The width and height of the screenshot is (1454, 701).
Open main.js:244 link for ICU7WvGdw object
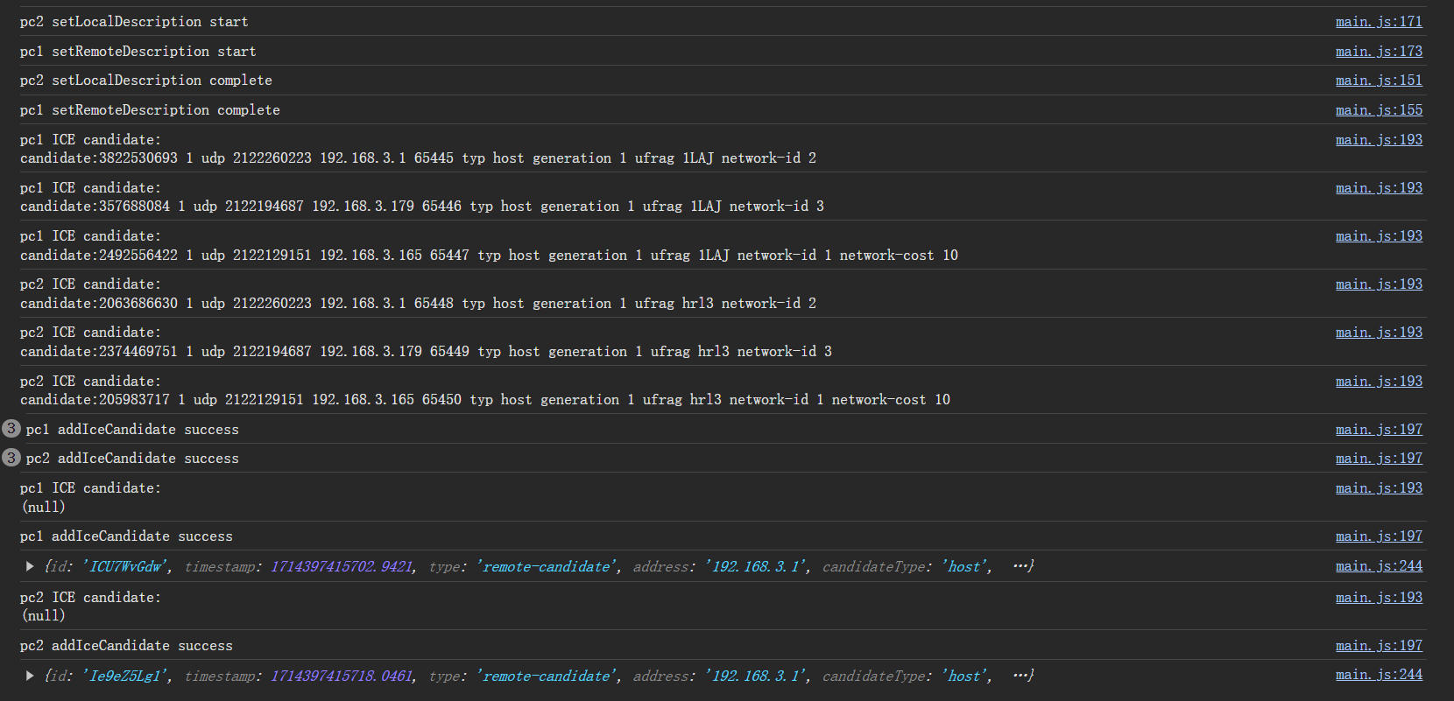point(1379,565)
